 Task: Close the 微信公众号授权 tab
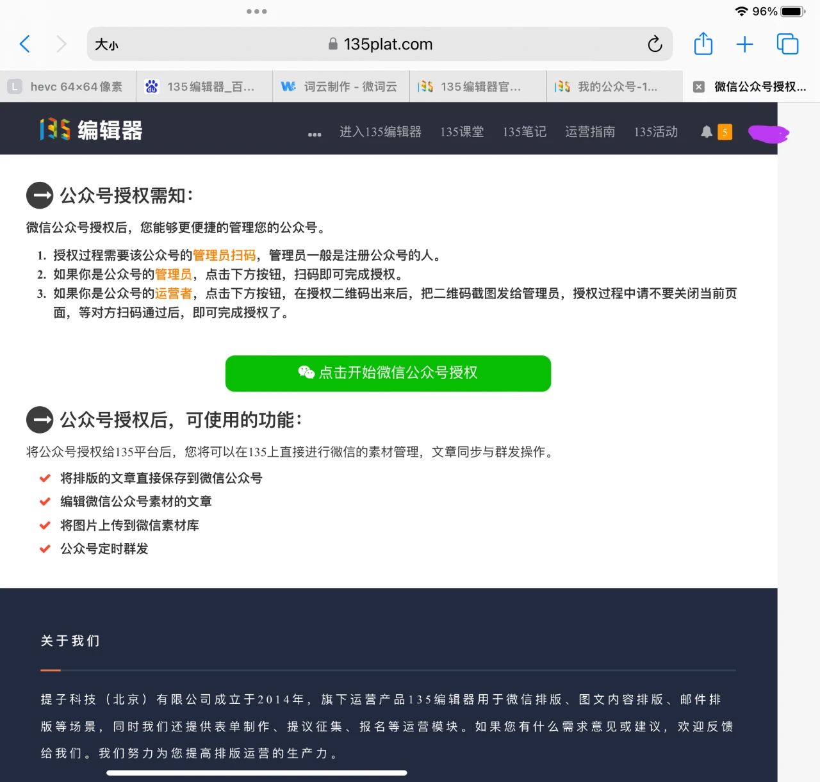click(699, 86)
